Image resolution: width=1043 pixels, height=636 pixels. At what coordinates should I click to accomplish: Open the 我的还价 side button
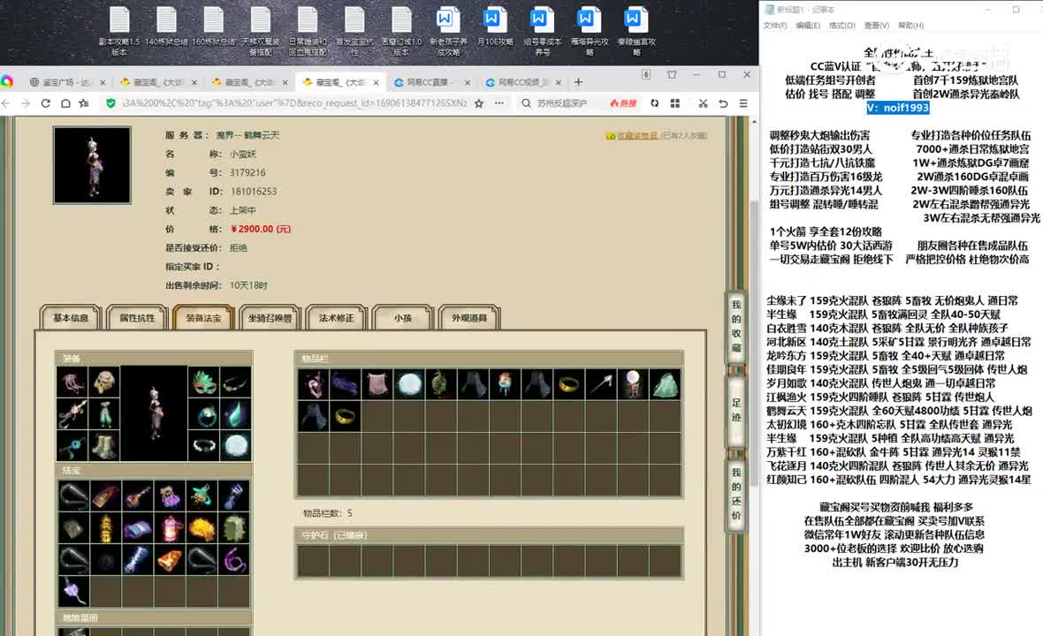point(735,494)
